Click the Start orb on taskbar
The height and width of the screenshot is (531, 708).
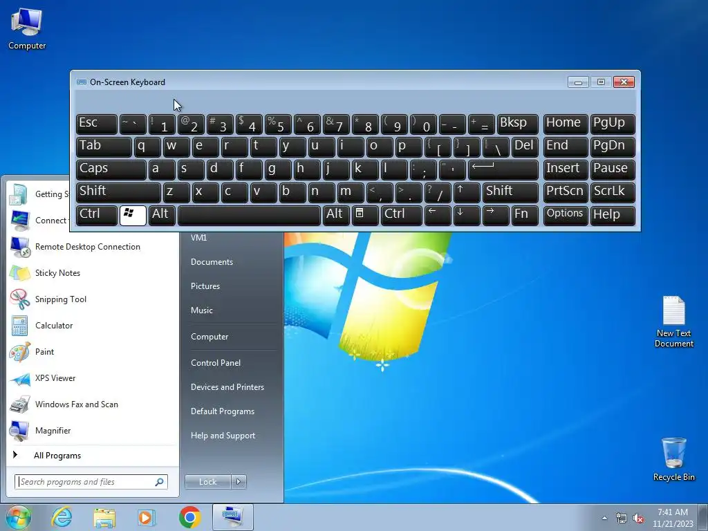[18, 517]
